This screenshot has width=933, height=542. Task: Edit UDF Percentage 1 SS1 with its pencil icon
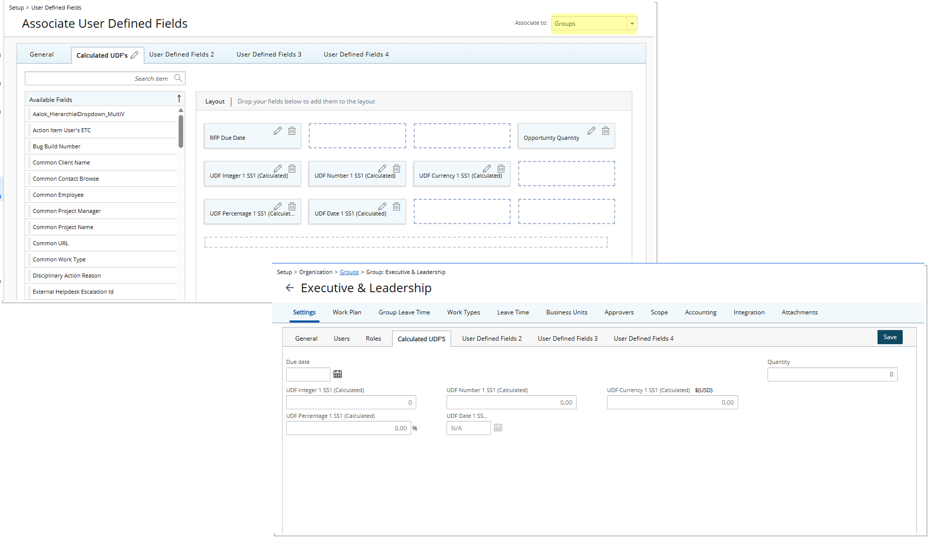coord(278,206)
